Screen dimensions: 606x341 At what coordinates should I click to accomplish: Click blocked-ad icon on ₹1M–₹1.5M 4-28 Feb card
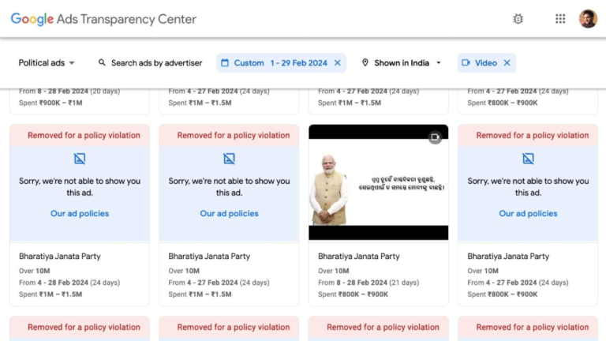coord(80,159)
